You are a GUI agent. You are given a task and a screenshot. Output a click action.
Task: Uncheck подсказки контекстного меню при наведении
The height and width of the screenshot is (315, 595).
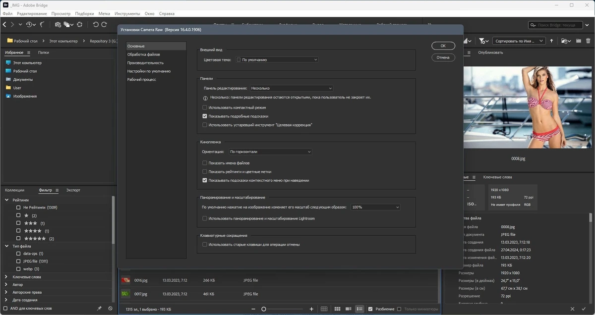click(x=205, y=180)
